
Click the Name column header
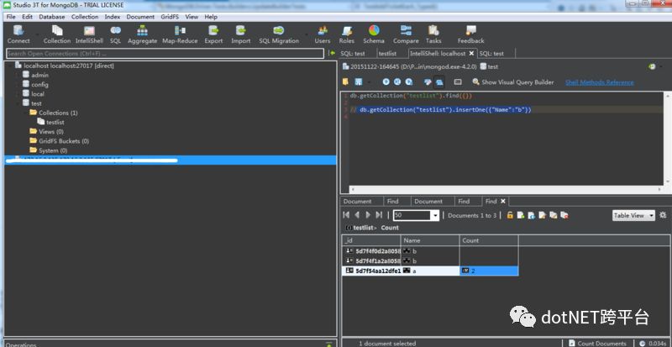(x=430, y=240)
